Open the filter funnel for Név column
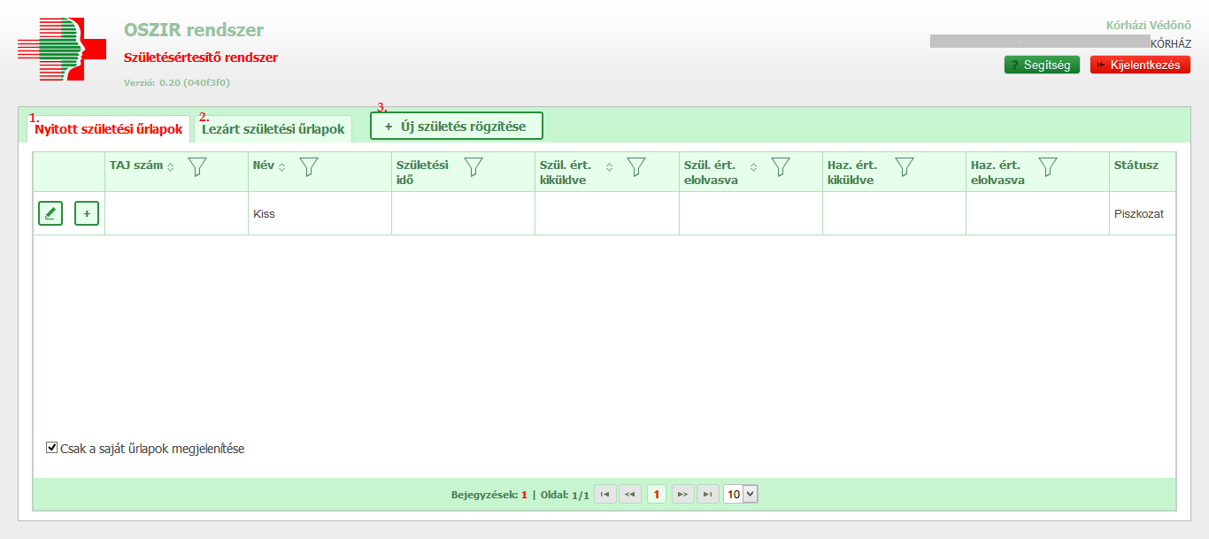Viewport: 1209px width, 539px height. pos(309,166)
